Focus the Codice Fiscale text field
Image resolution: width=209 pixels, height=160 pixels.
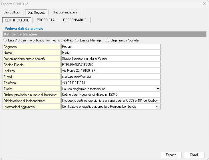click(111, 65)
